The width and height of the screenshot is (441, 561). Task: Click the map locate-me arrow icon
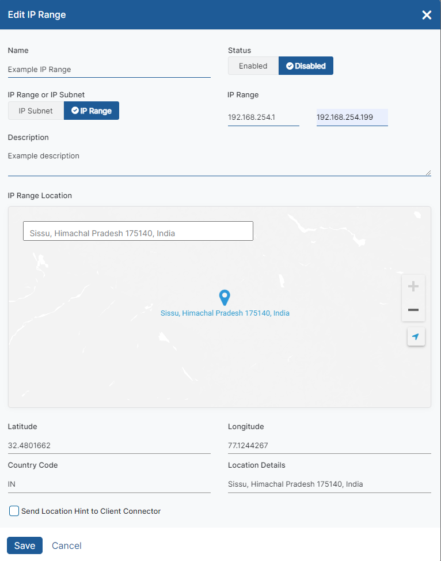[x=416, y=336]
